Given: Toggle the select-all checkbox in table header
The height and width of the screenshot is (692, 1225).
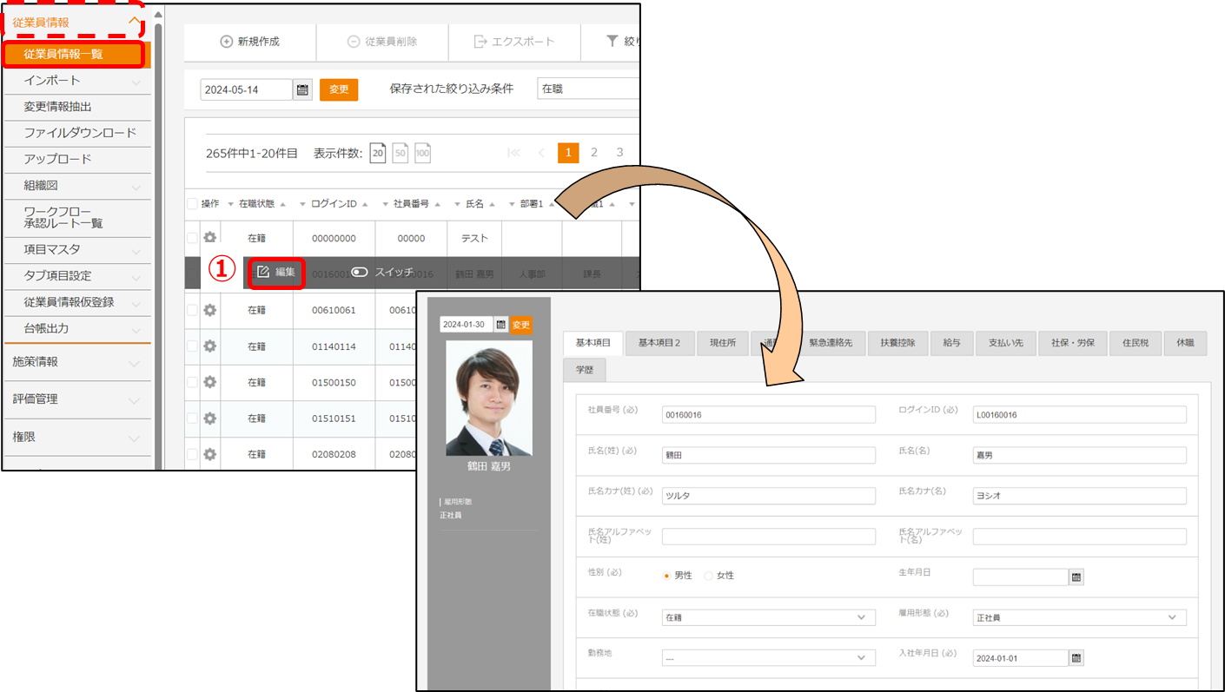Looking at the screenshot, I should (x=192, y=204).
